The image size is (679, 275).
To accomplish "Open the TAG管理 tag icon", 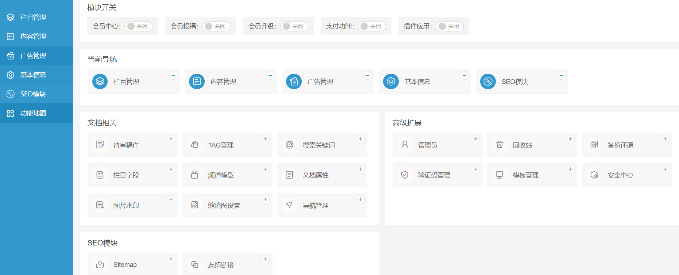I will tap(195, 145).
